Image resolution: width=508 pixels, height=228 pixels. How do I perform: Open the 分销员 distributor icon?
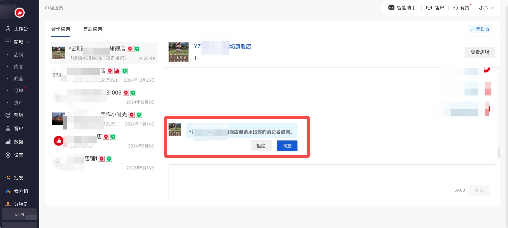pos(8,204)
